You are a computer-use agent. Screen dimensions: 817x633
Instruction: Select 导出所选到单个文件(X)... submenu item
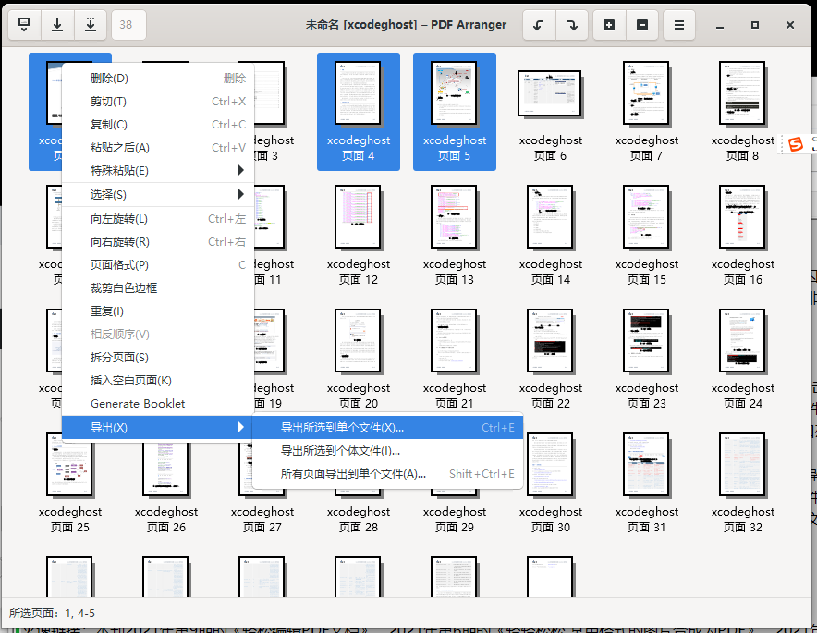point(387,428)
